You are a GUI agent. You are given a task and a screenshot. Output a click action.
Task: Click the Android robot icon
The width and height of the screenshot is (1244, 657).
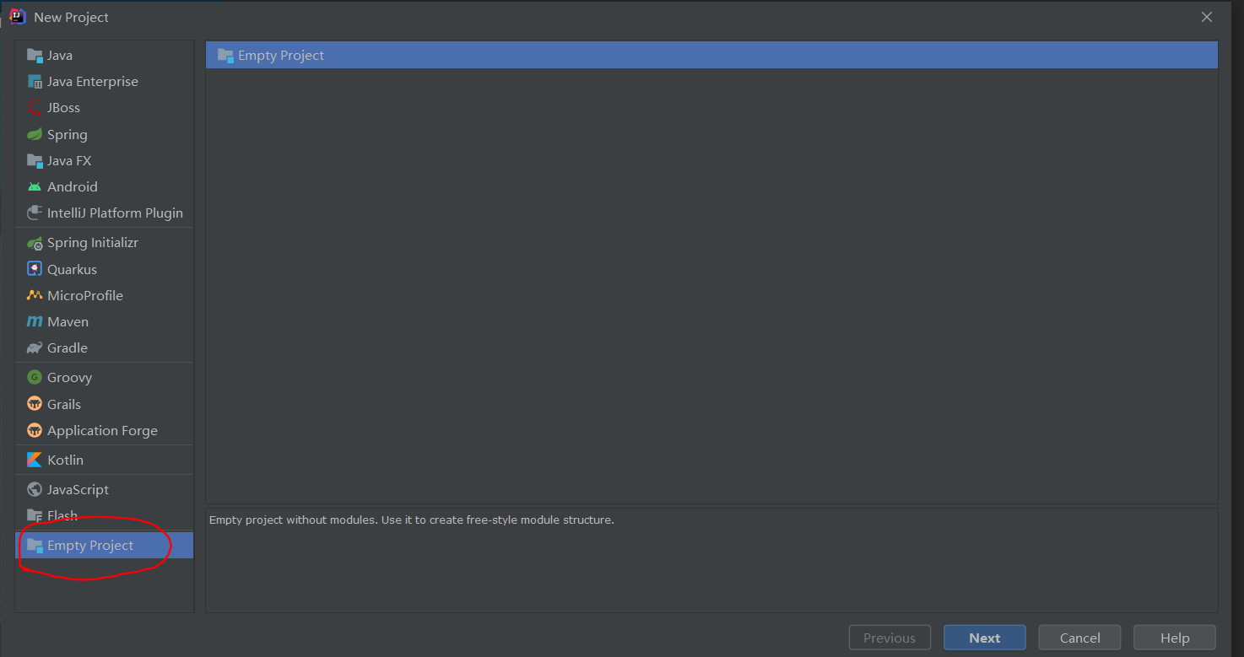(x=35, y=187)
